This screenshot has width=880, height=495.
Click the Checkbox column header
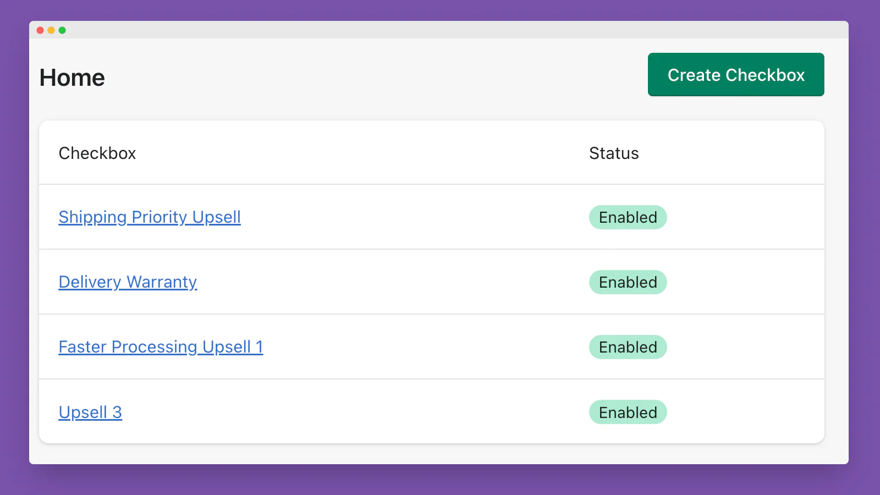click(97, 153)
